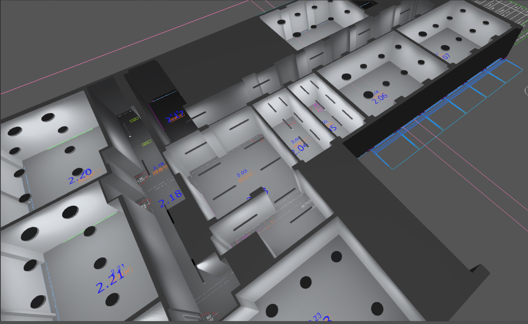Screen dimensions: 528x324
Task: Select the orange area tag under 2.03
Action: [x=245, y=177]
